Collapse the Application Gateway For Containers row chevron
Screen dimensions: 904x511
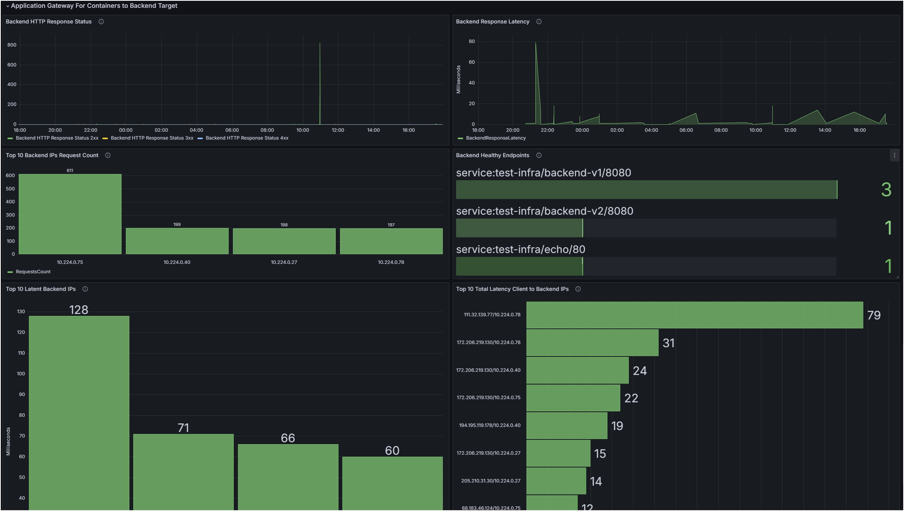[7, 6]
